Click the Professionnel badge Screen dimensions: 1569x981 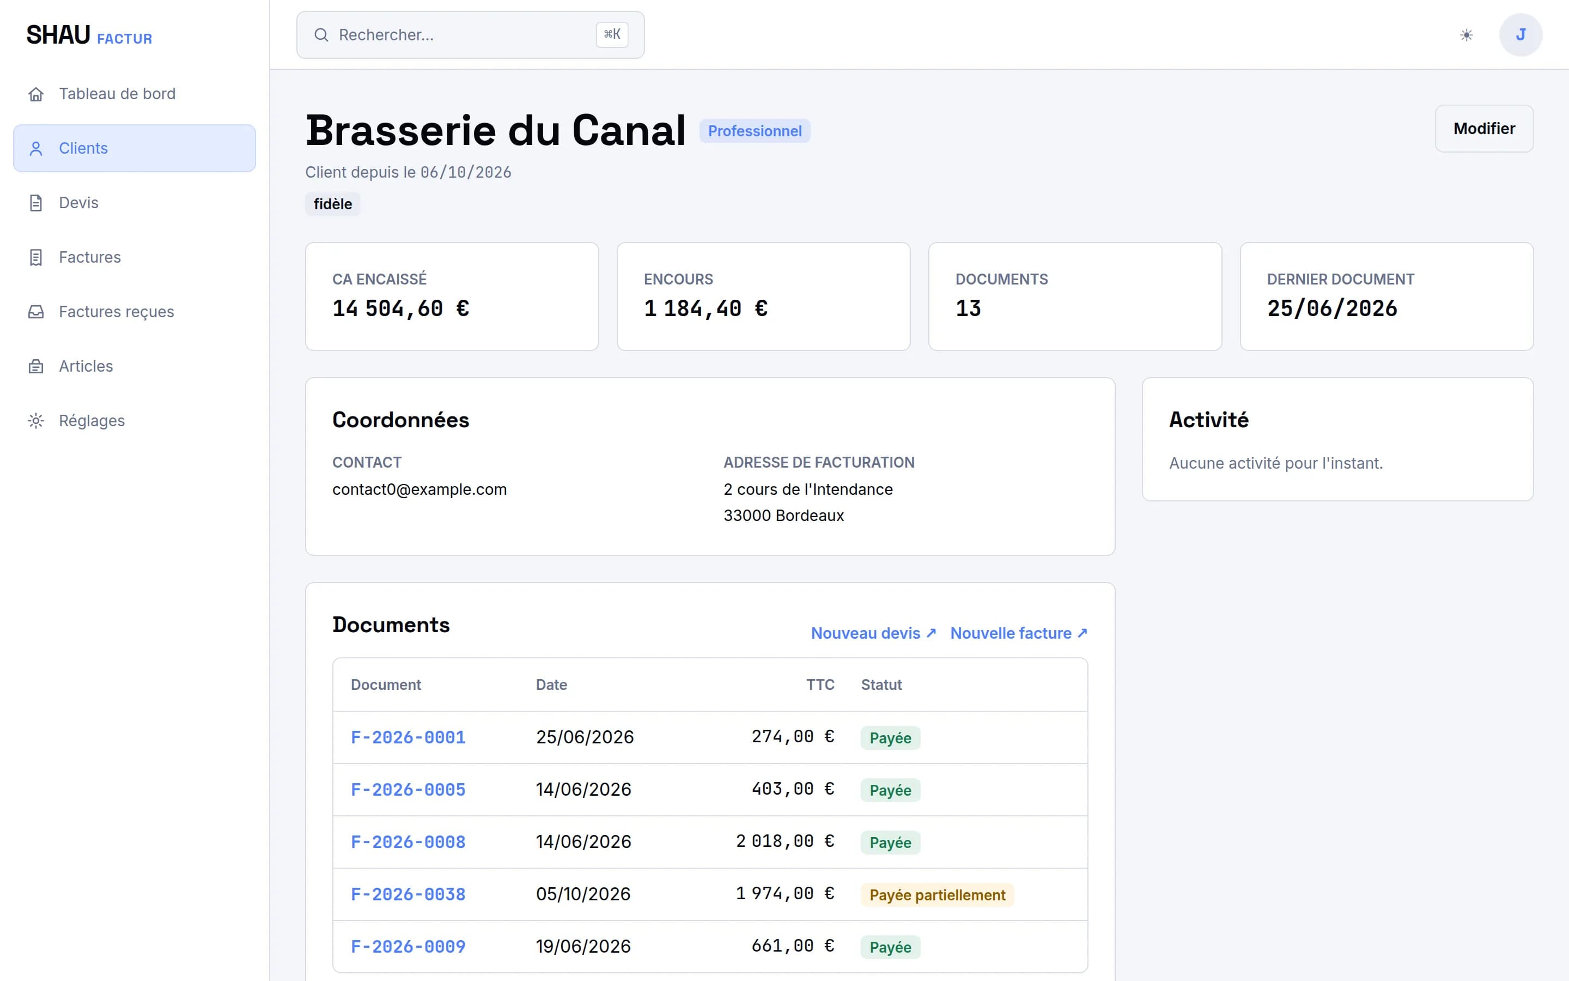click(755, 131)
